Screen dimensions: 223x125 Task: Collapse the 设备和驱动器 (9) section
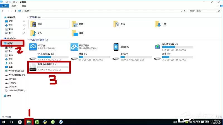click(28, 40)
